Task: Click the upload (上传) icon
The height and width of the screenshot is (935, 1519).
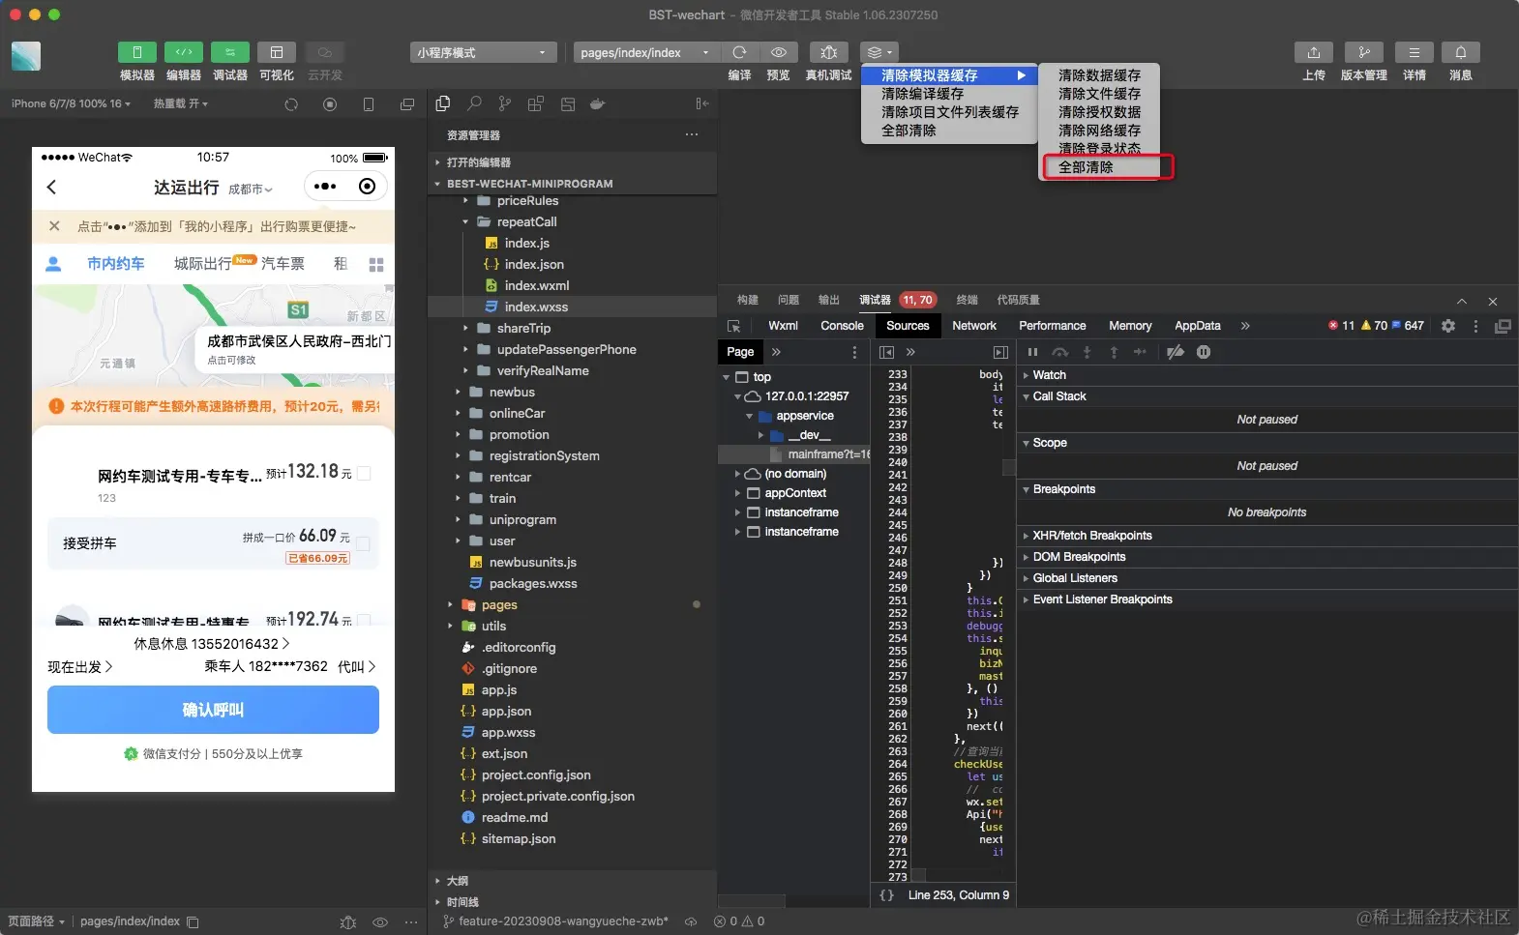Action: tap(1313, 52)
